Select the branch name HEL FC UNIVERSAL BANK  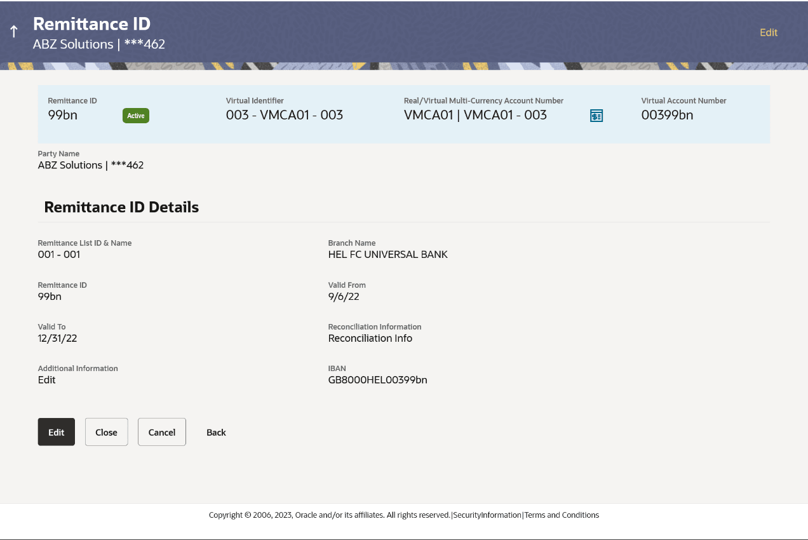coord(388,254)
